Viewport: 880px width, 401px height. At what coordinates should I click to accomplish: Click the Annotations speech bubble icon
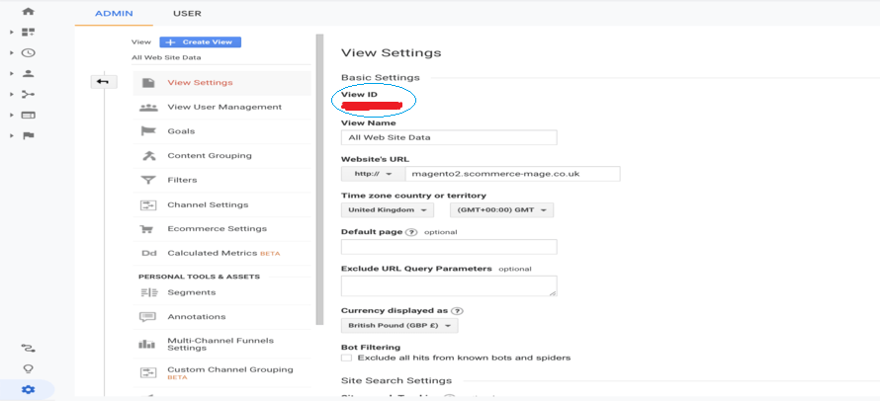pyautogui.click(x=147, y=317)
